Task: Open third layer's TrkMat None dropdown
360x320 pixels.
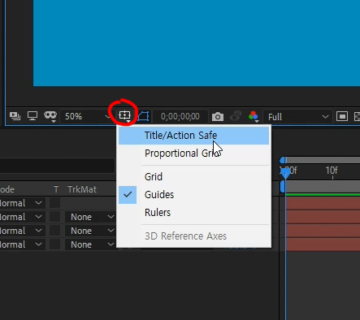Action: 90,231
